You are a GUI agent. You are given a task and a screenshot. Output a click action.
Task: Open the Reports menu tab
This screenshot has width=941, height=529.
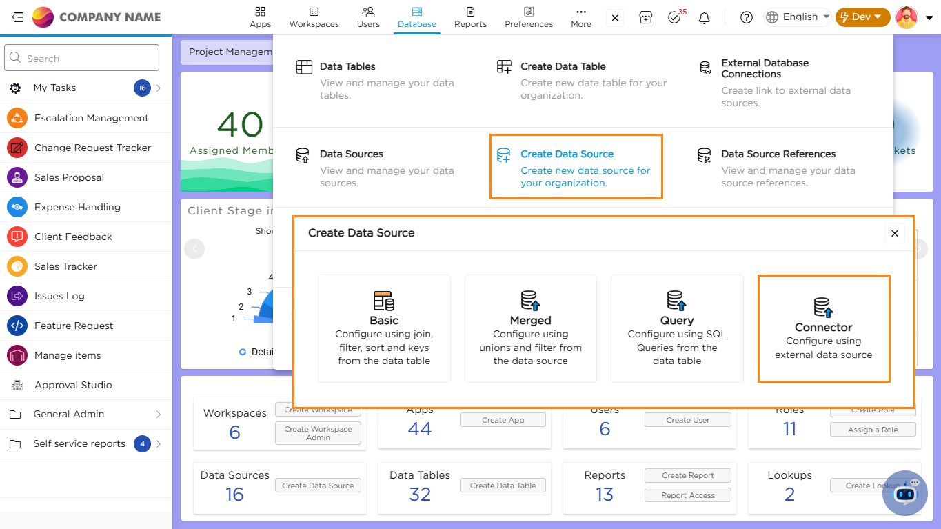[470, 17]
